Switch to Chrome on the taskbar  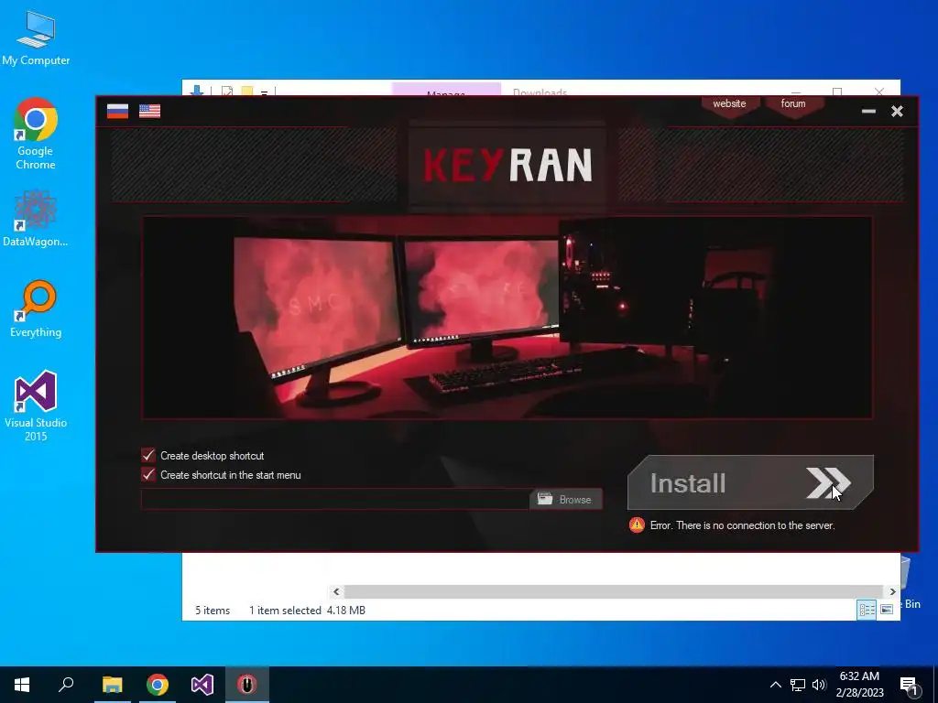coord(158,685)
